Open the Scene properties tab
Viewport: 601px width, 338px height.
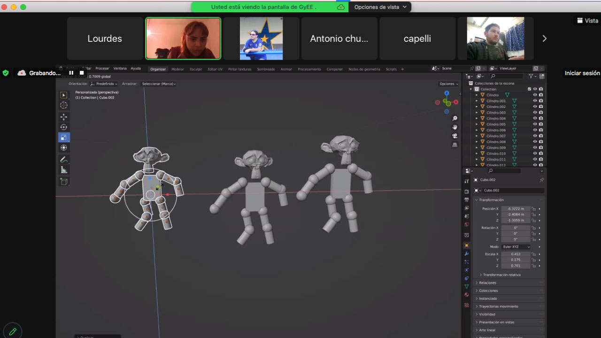(x=466, y=216)
